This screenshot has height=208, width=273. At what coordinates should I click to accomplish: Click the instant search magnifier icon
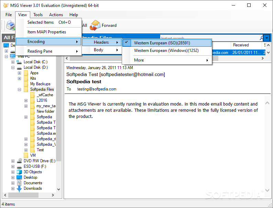point(261,37)
